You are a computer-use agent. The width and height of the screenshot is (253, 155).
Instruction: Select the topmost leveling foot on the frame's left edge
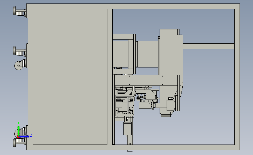pyautogui.click(x=20, y=12)
